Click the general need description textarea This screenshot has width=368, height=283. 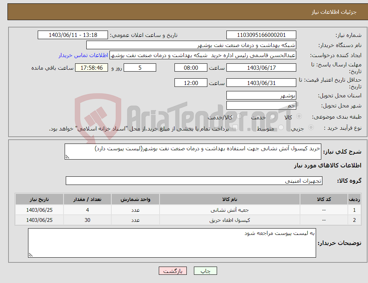tap(193, 152)
